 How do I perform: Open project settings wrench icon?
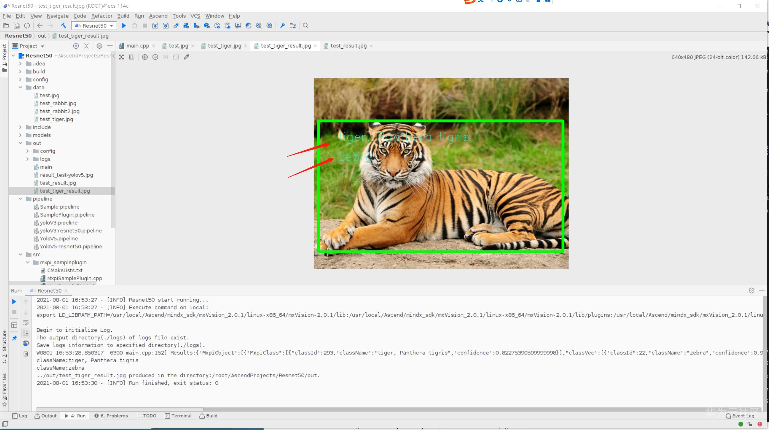coord(282,25)
